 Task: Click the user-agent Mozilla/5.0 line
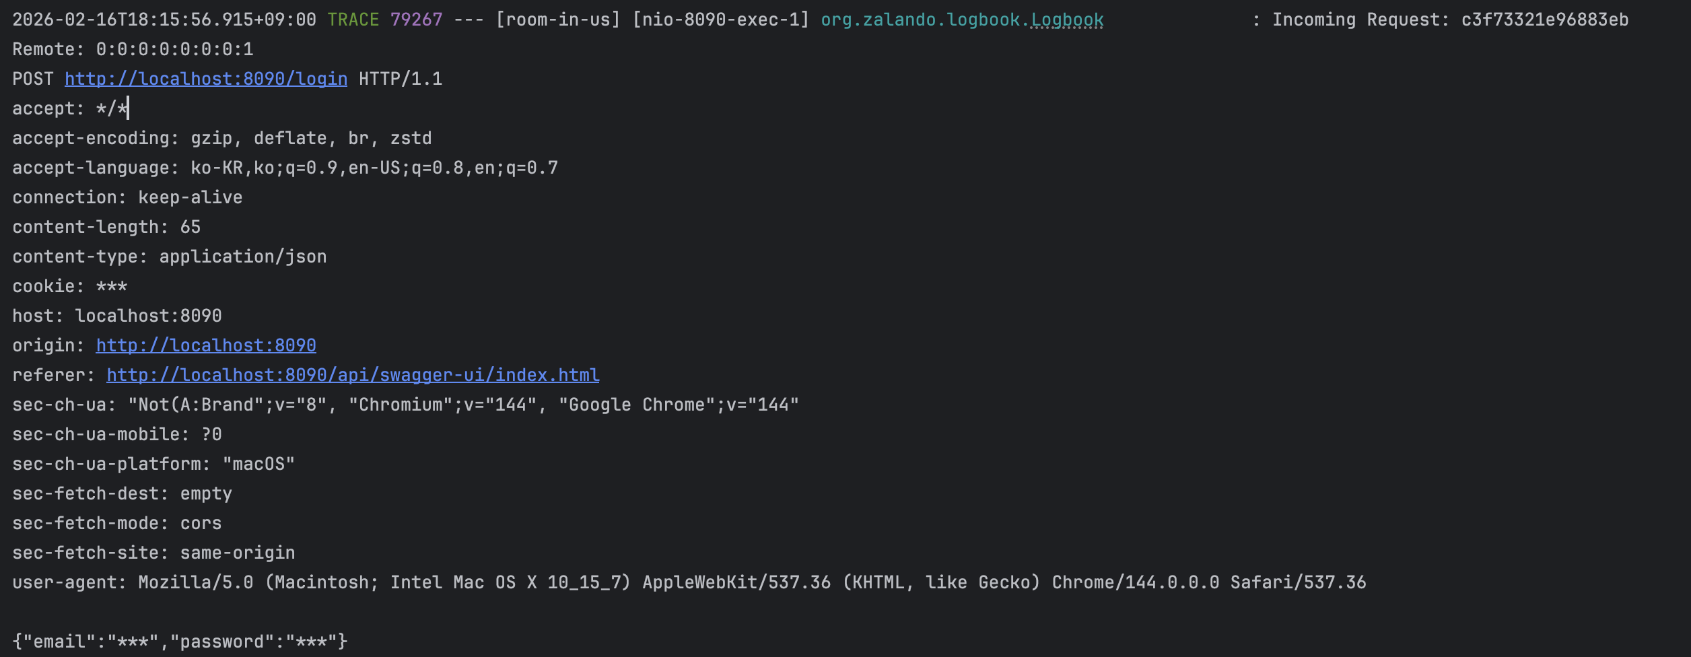689,582
